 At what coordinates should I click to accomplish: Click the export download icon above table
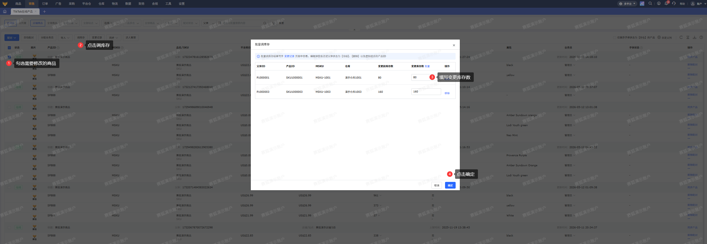tap(694, 37)
